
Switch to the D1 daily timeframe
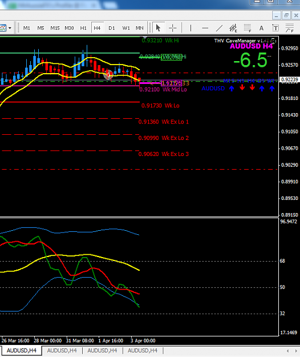[x=112, y=28]
